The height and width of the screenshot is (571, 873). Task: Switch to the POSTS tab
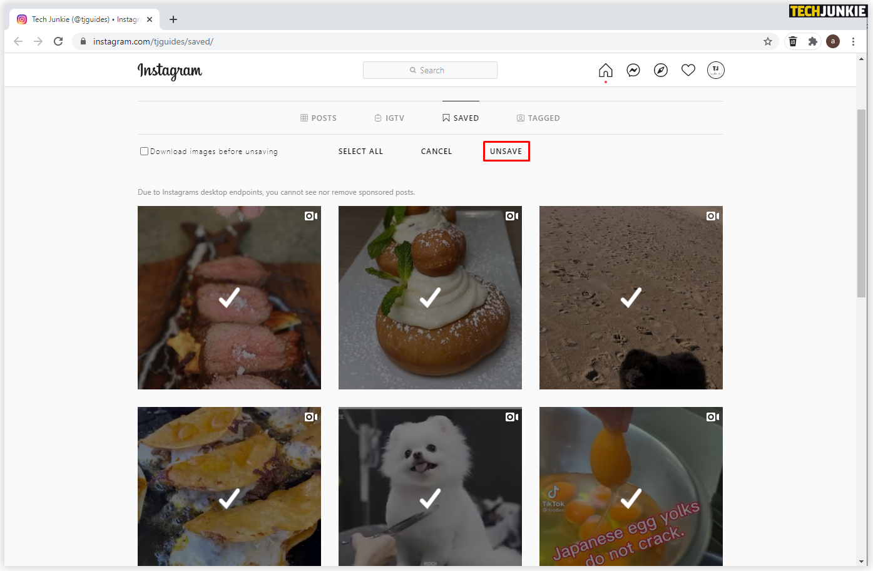(319, 118)
